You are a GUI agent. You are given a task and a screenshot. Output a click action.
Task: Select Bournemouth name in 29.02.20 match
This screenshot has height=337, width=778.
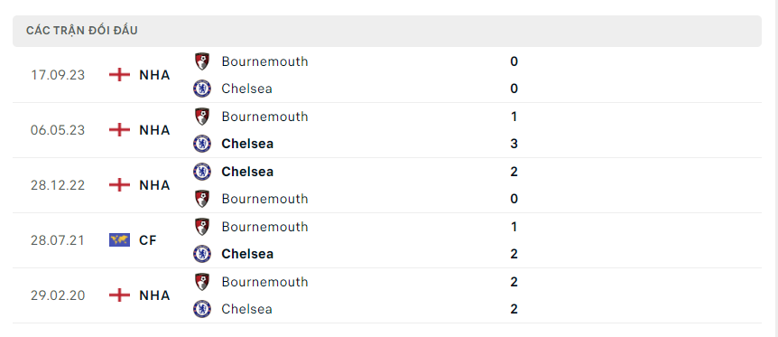265,282
